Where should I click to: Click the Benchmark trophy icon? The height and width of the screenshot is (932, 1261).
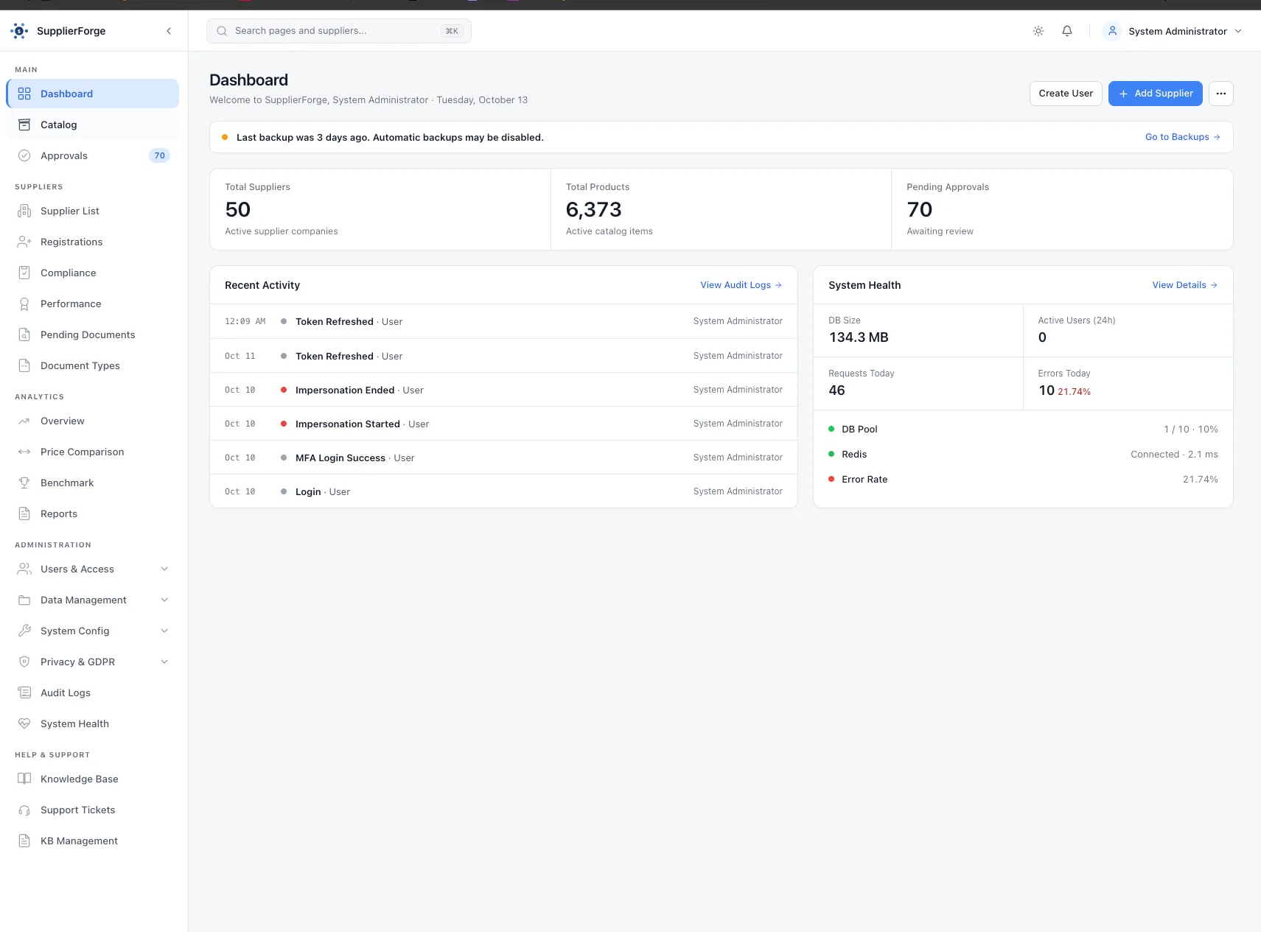tap(24, 483)
